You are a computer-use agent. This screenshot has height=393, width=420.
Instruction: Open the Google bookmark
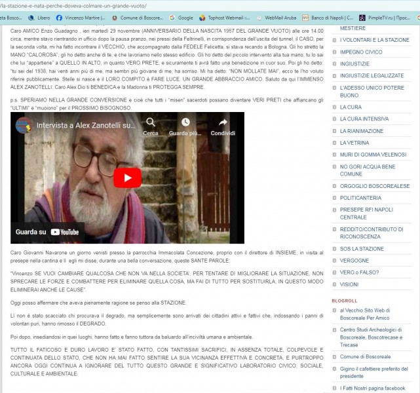click(x=181, y=18)
